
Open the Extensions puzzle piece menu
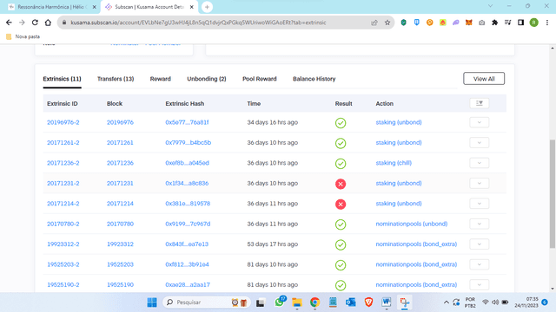494,23
